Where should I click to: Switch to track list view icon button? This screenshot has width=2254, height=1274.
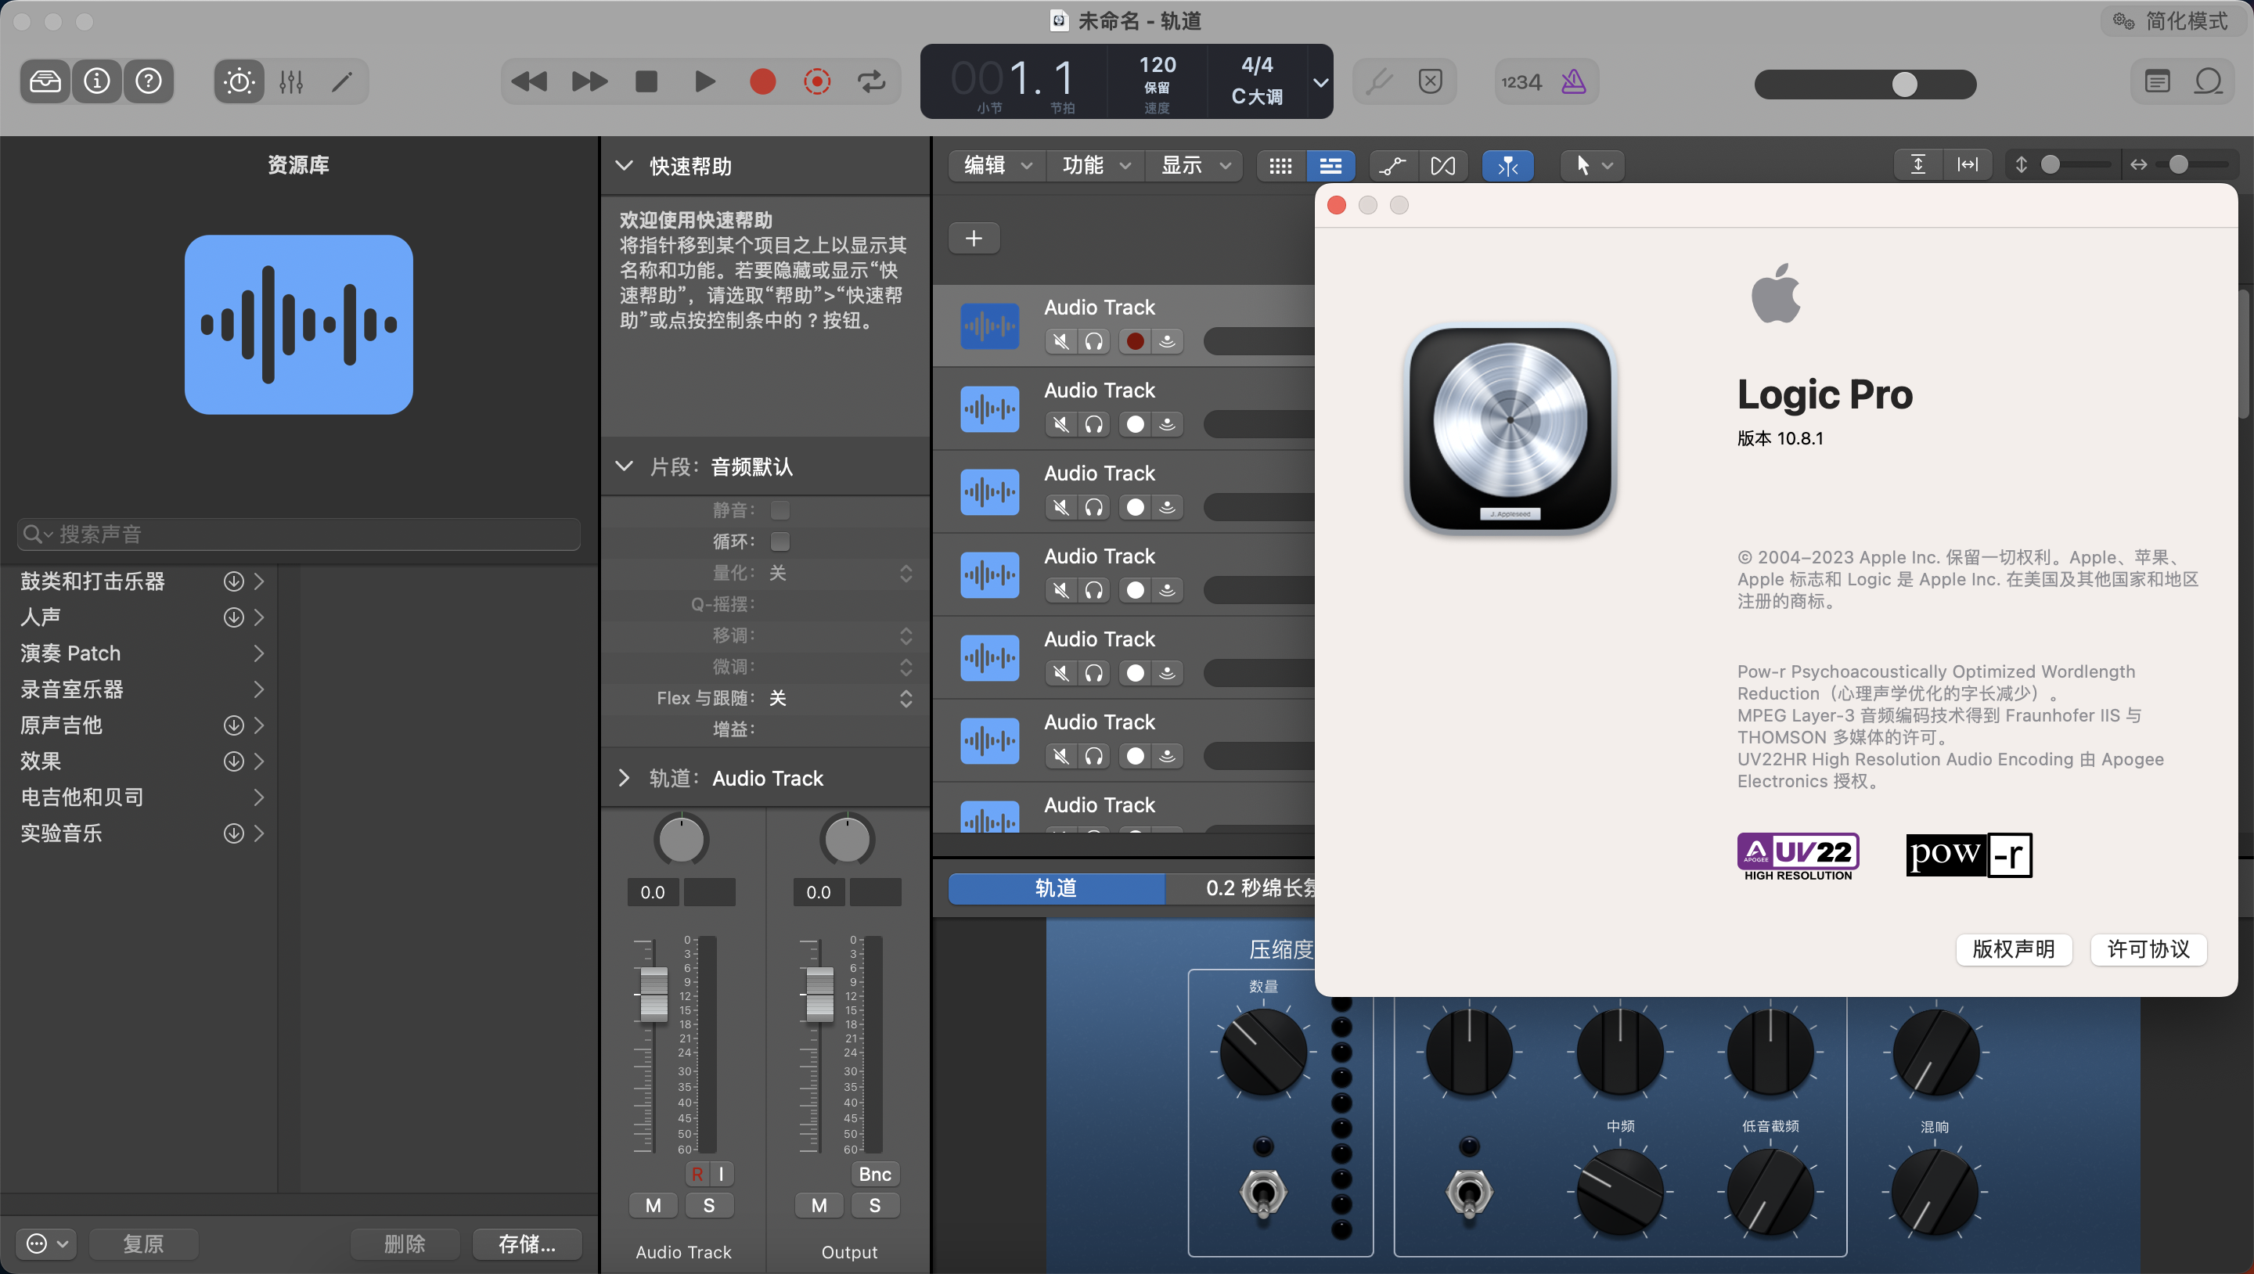coord(1330,165)
